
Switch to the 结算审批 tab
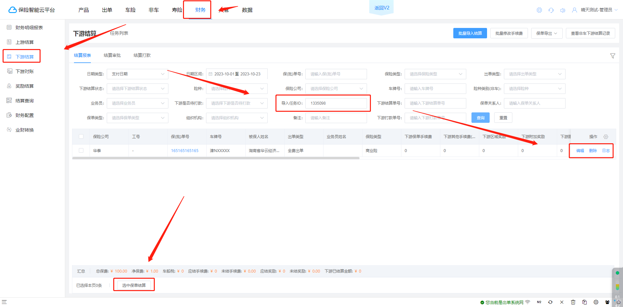click(112, 55)
